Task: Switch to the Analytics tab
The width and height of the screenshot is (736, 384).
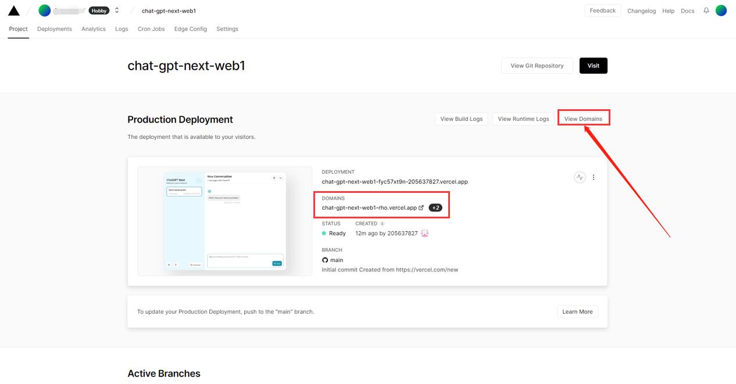Action: [x=94, y=29]
